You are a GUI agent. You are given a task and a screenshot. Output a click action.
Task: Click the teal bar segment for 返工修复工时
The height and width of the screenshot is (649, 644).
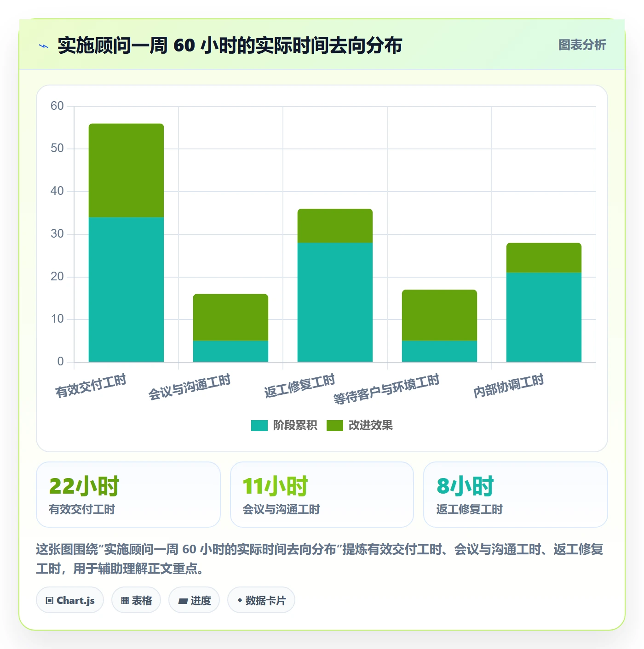(x=335, y=302)
